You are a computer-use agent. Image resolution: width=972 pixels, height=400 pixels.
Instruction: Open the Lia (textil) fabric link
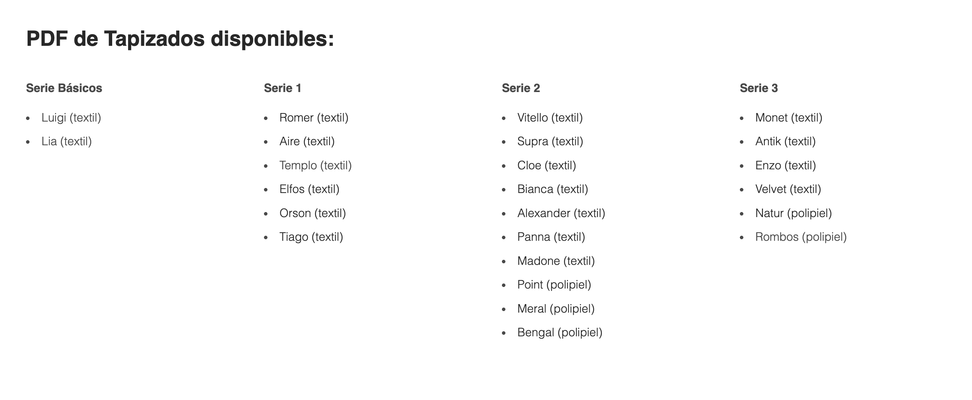pyautogui.click(x=67, y=141)
